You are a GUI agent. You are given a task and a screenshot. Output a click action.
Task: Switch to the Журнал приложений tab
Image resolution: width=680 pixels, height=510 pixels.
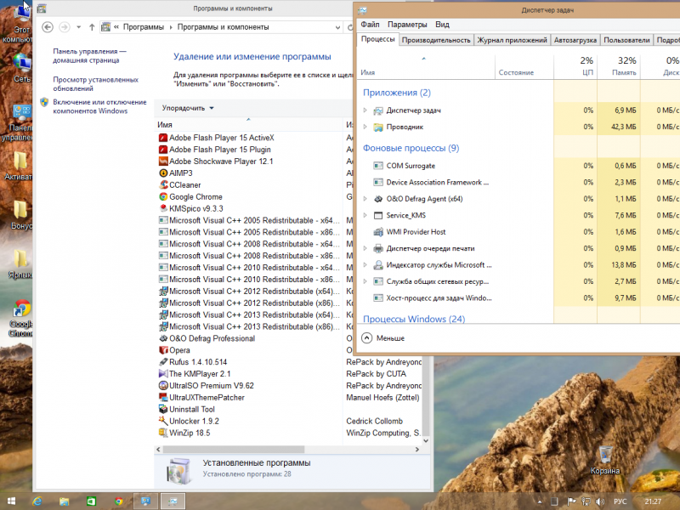tap(512, 40)
